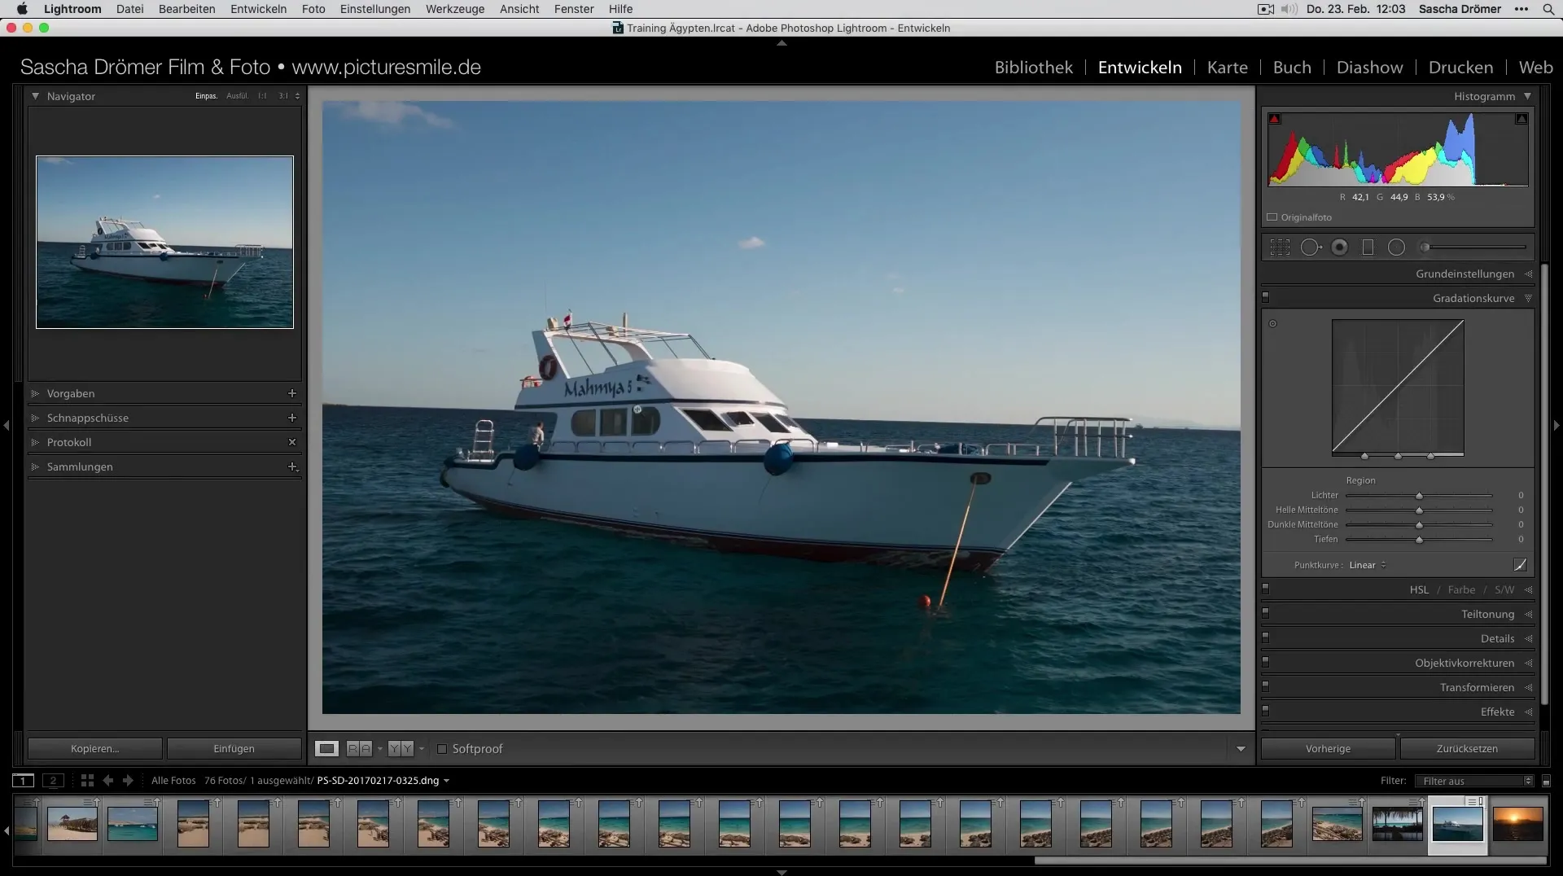Toggle the Objektivkorrekturen panel switch
Viewport: 1563px width, 876px height.
1265,663
